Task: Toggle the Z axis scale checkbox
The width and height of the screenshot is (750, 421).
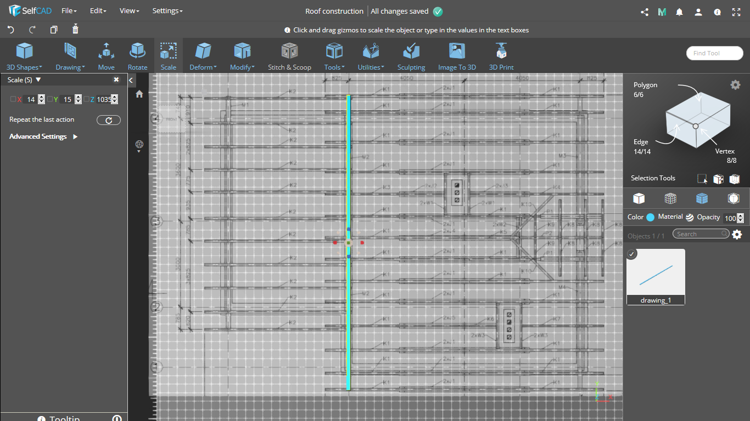Action: 86,99
